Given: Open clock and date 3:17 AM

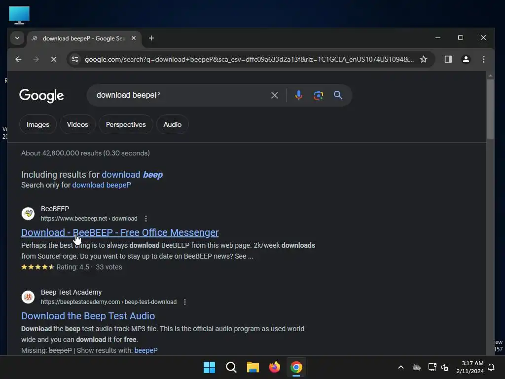Looking at the screenshot, I should (470, 367).
